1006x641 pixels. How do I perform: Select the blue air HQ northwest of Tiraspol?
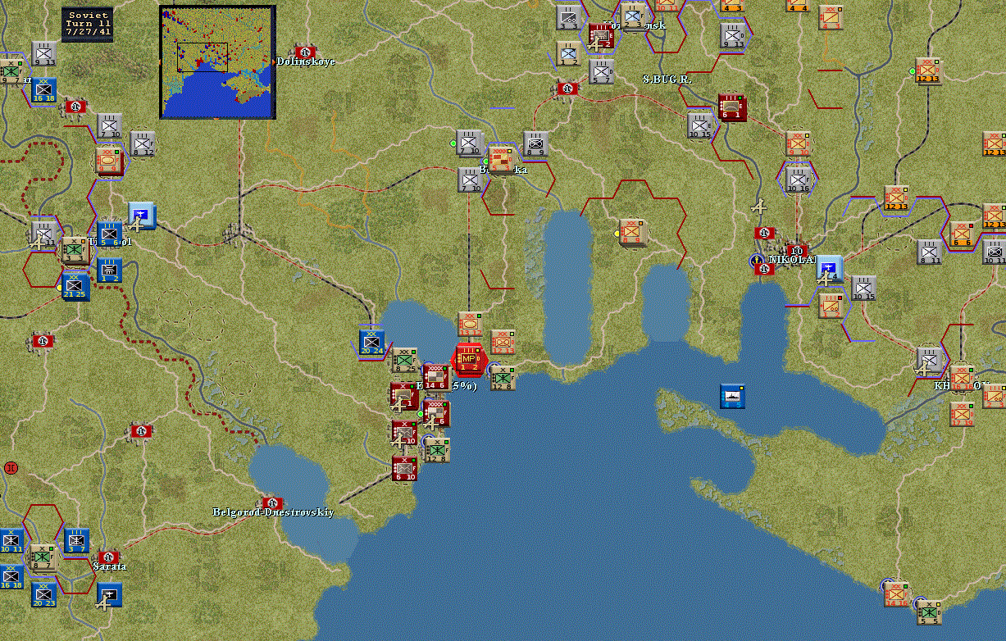pyautogui.click(x=142, y=216)
